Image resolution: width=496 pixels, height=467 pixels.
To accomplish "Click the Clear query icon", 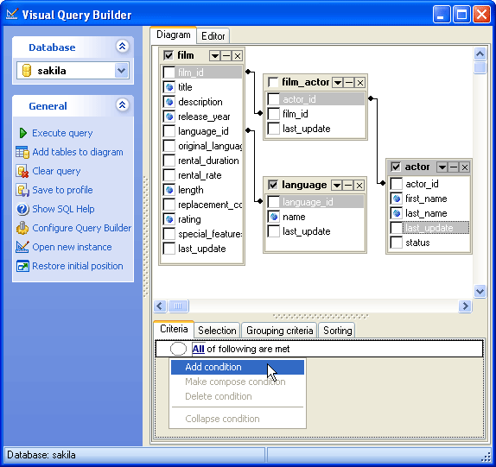I will (22, 171).
